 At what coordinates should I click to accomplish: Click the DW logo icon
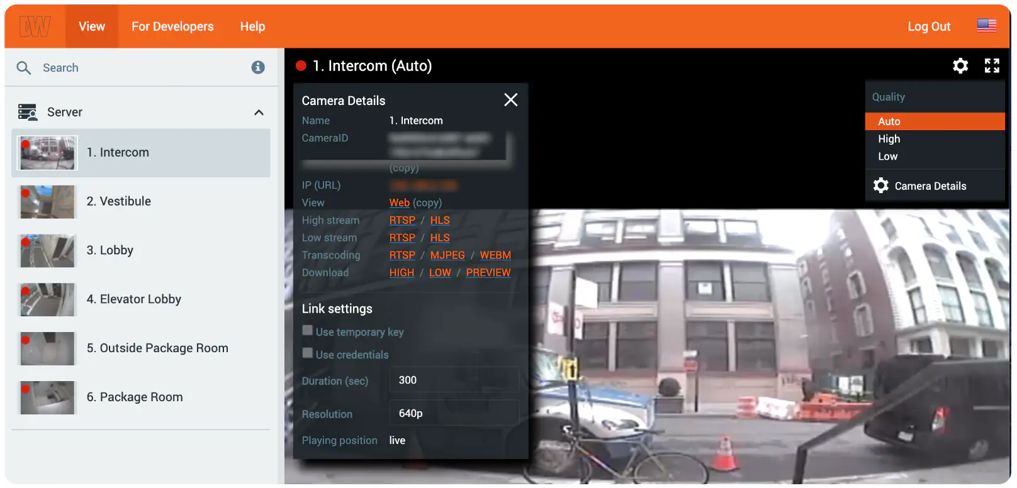(x=35, y=26)
